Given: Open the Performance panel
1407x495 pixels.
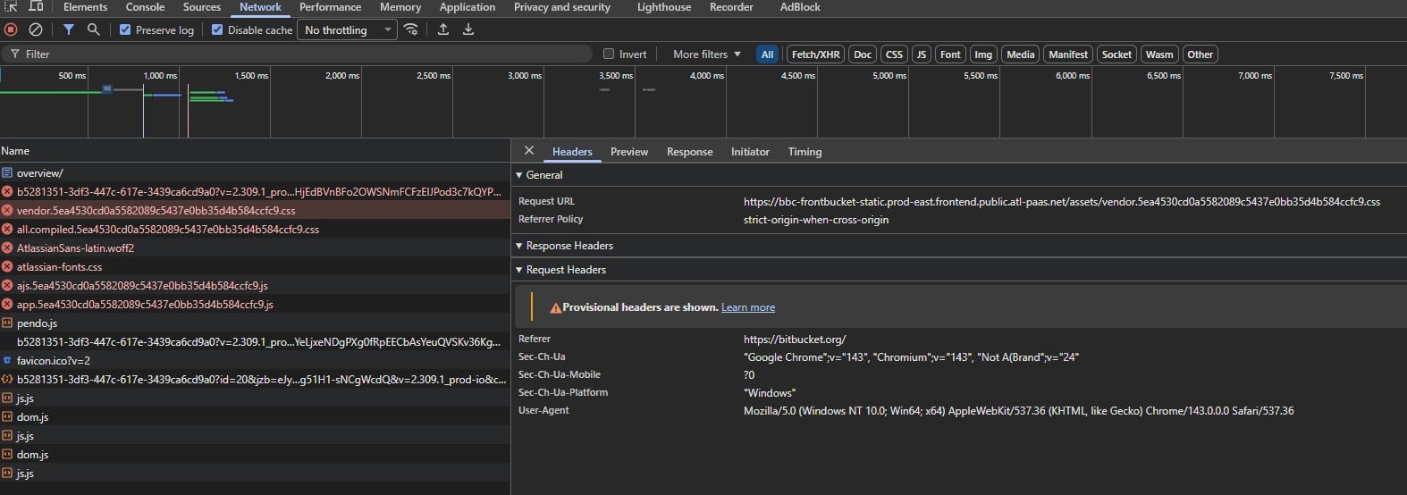Looking at the screenshot, I should [x=330, y=6].
